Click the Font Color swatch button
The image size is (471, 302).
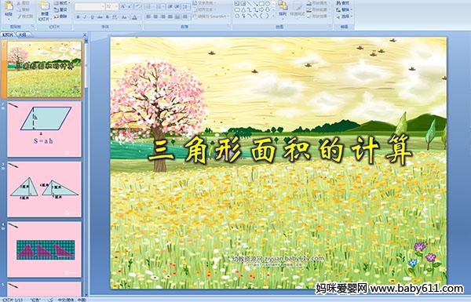pos(134,17)
